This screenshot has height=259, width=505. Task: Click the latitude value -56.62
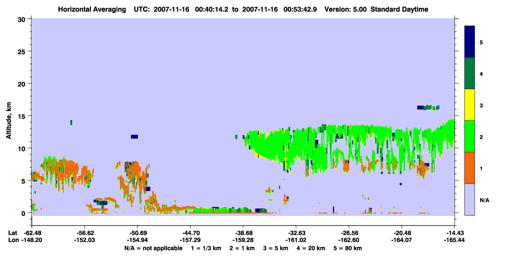click(x=84, y=233)
